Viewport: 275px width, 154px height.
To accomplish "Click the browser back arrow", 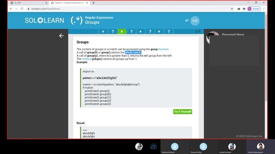I will click(11, 9).
